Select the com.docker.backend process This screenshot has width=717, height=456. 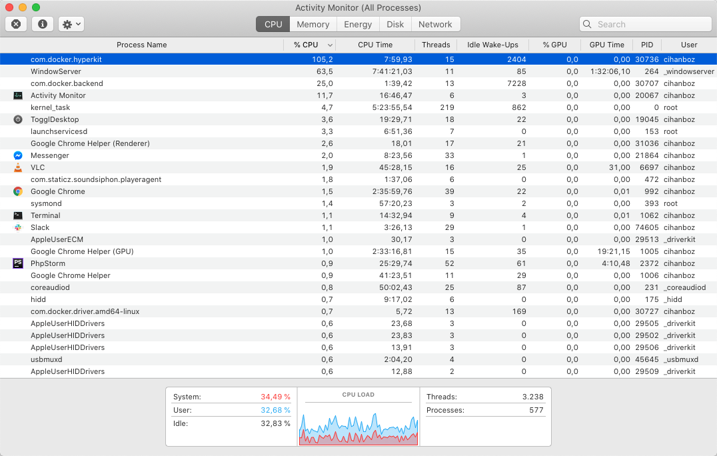coord(358,83)
